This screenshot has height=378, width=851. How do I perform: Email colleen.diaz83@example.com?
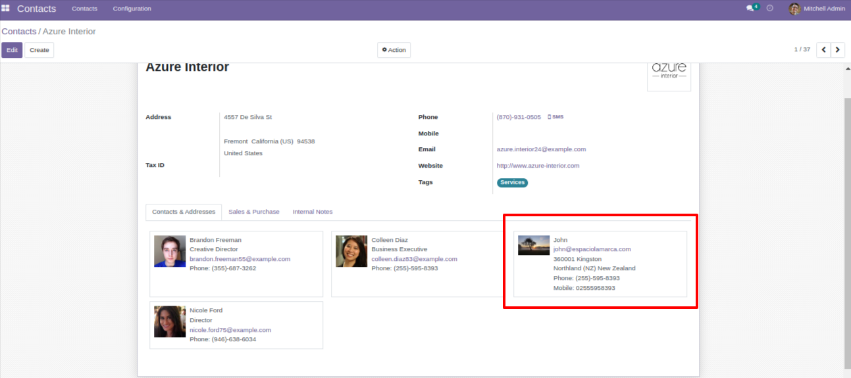(414, 259)
